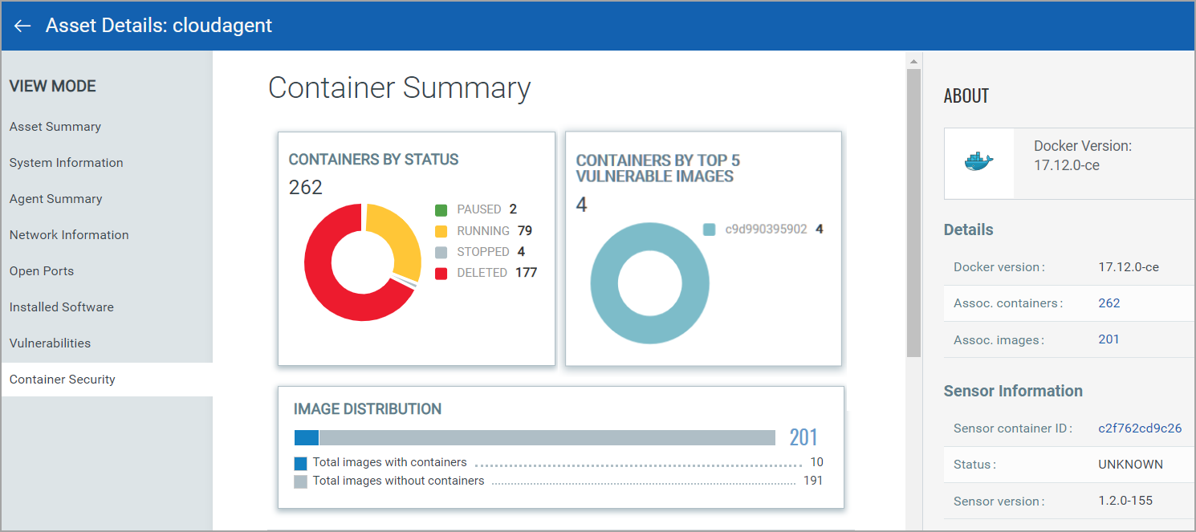The height and width of the screenshot is (532, 1196).
Task: Click the STOPPED 4 legend label
Action: [490, 252]
